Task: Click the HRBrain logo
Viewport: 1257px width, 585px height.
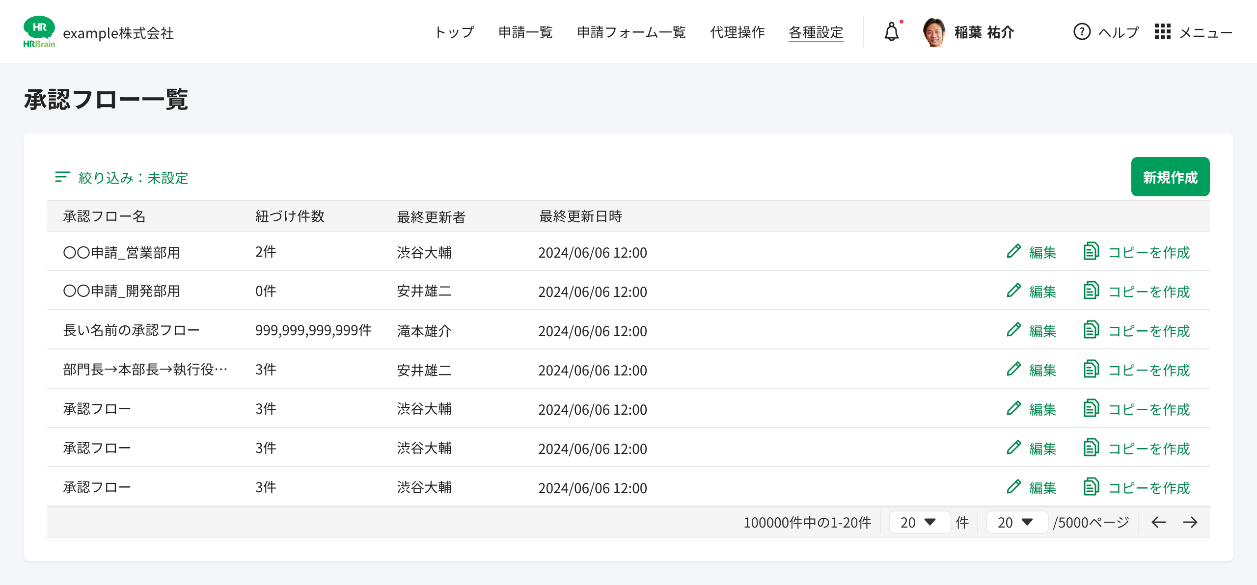Action: click(39, 32)
